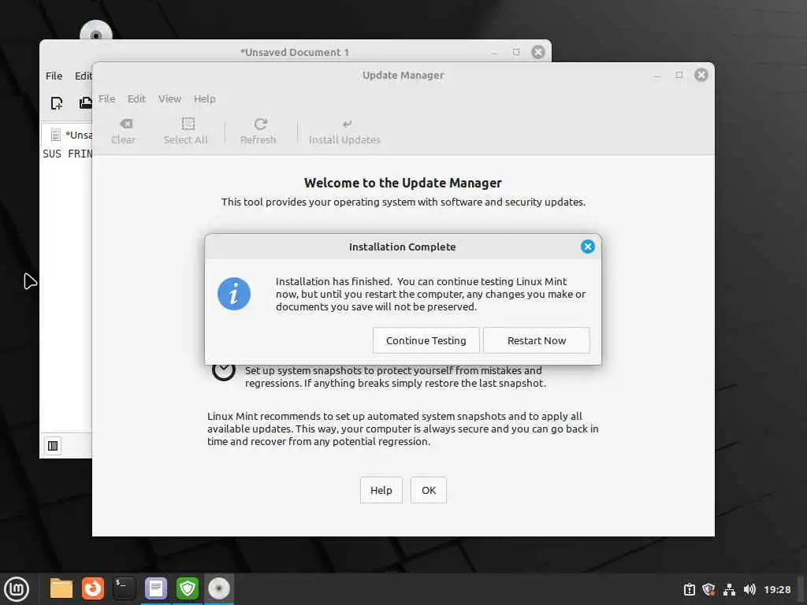Click the 'Welcome to the Update Manager' heading
The image size is (807, 605).
click(403, 183)
